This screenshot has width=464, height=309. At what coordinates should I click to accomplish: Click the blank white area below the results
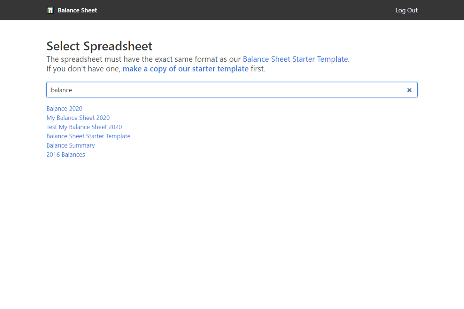pos(232,232)
